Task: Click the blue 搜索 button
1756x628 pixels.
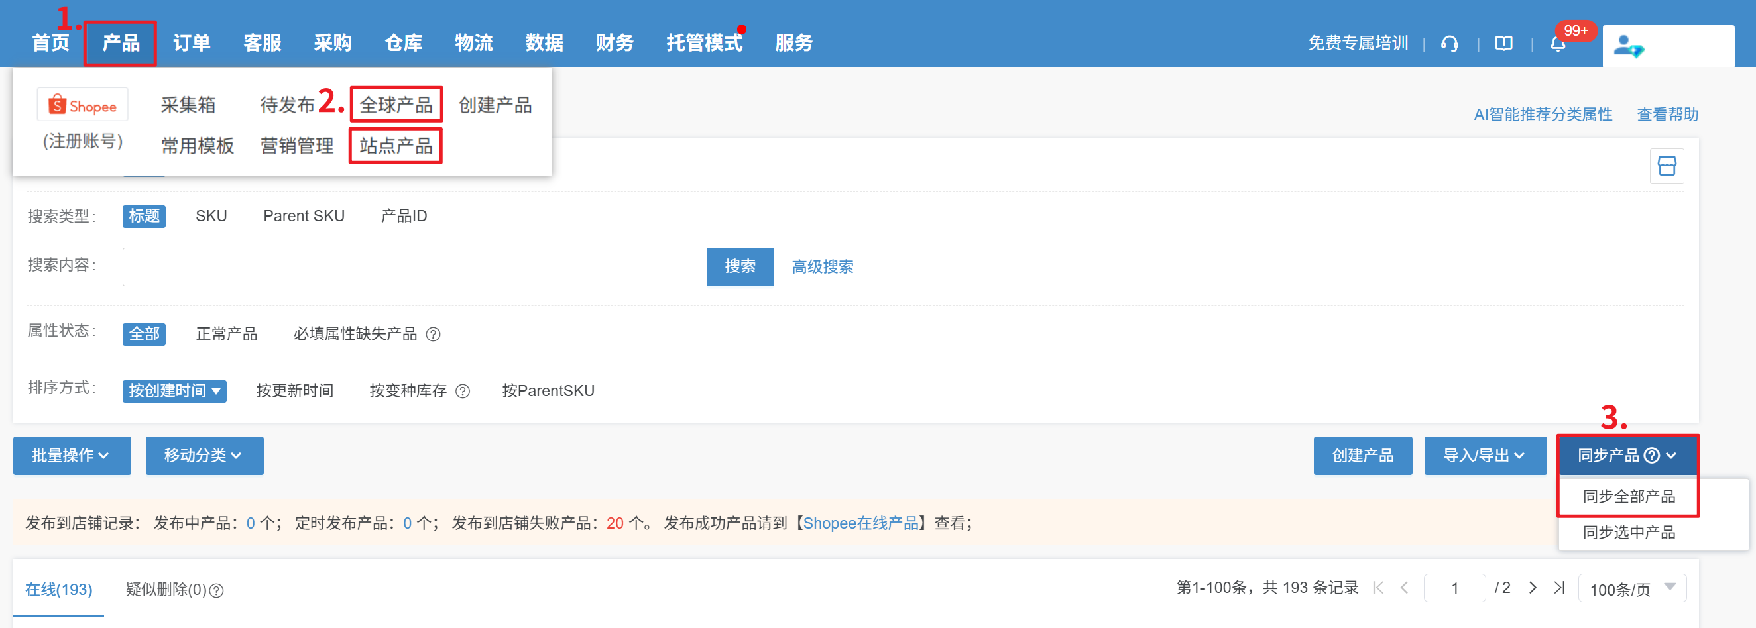Action: (x=740, y=266)
